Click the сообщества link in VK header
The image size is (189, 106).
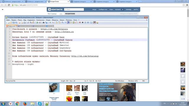(x=103, y=9)
